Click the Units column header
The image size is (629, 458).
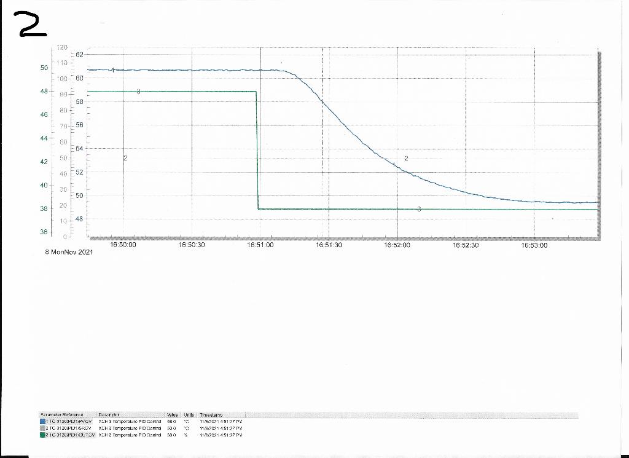(x=189, y=414)
